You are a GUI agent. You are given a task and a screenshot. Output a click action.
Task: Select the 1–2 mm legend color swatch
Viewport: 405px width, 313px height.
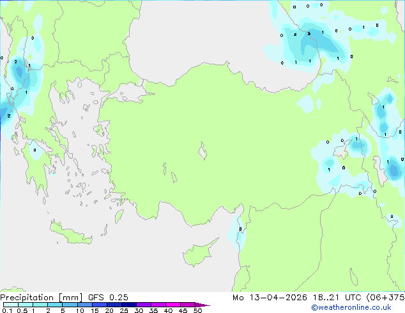(x=40, y=305)
